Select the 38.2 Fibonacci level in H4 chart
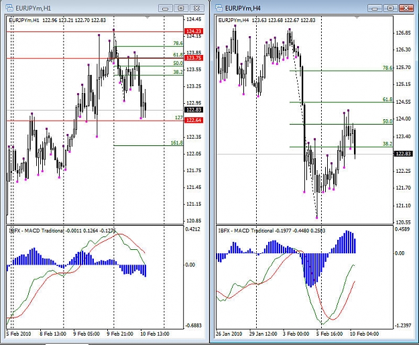This screenshot has width=419, height=345. pos(387,143)
